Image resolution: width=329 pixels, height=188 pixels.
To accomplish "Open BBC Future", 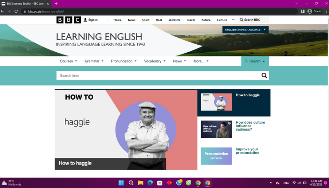I will [206, 20].
